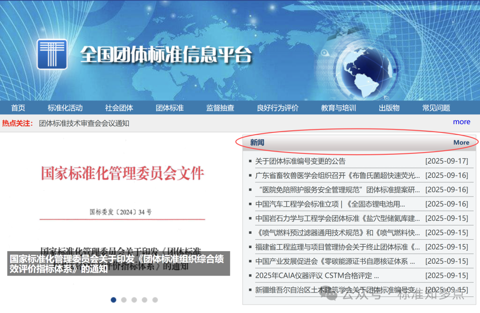Open 良好行为评价 nav item
Screen dimensions: 480x313
point(278,108)
